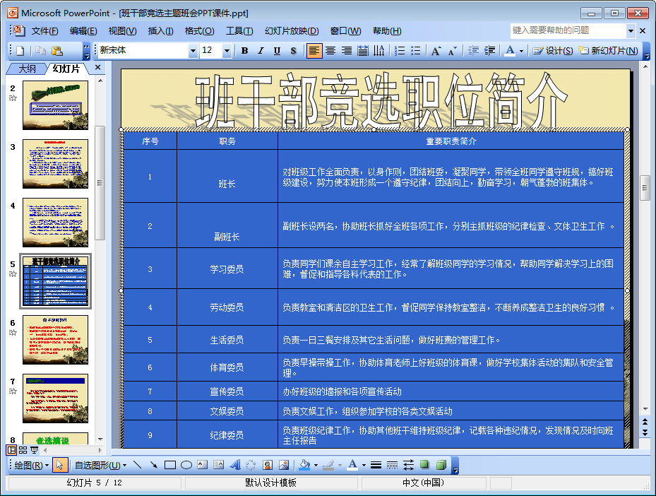Open the dash style options
Image resolution: width=656 pixels, height=496 pixels.
click(392, 465)
